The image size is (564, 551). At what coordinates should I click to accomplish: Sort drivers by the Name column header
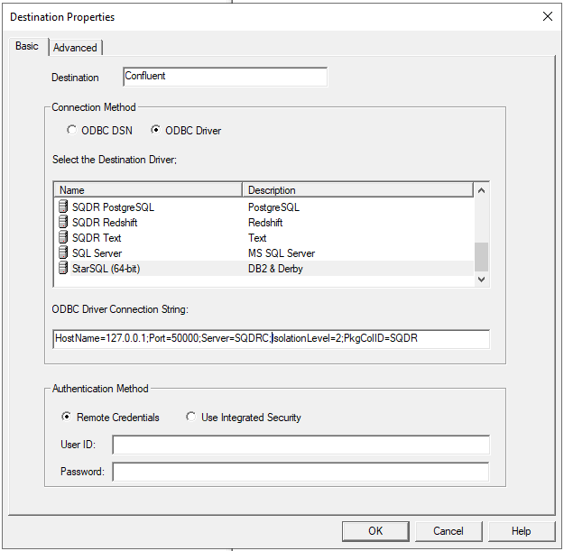click(x=148, y=190)
